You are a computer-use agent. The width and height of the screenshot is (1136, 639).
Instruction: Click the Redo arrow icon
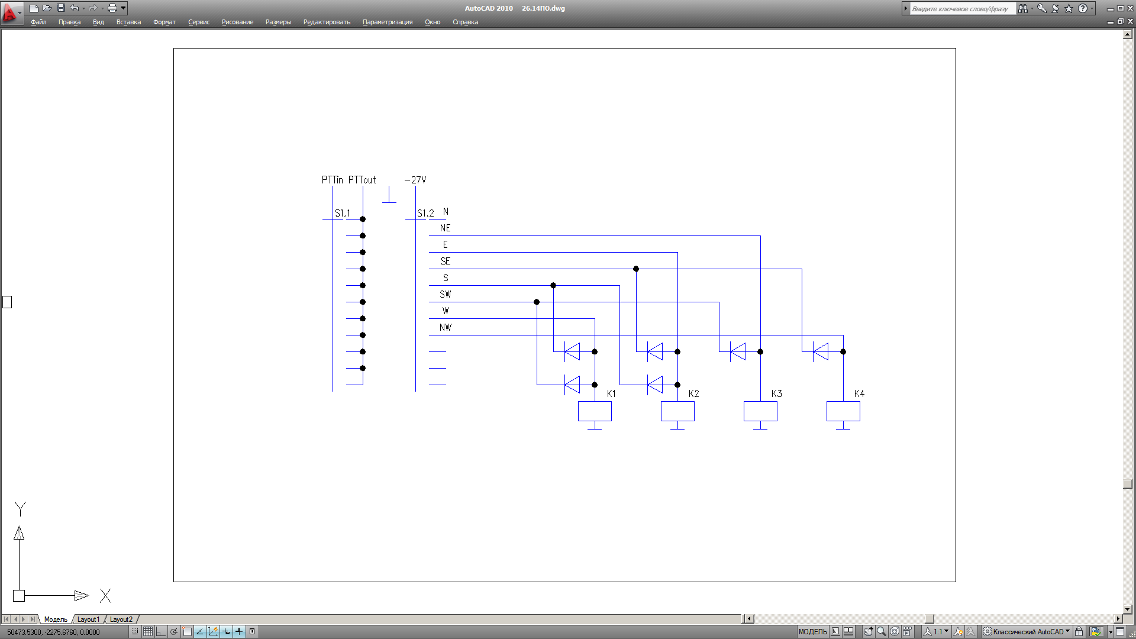point(93,8)
